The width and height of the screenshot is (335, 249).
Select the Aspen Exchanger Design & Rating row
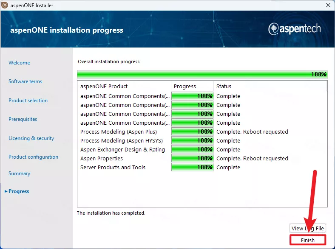[x=122, y=149]
